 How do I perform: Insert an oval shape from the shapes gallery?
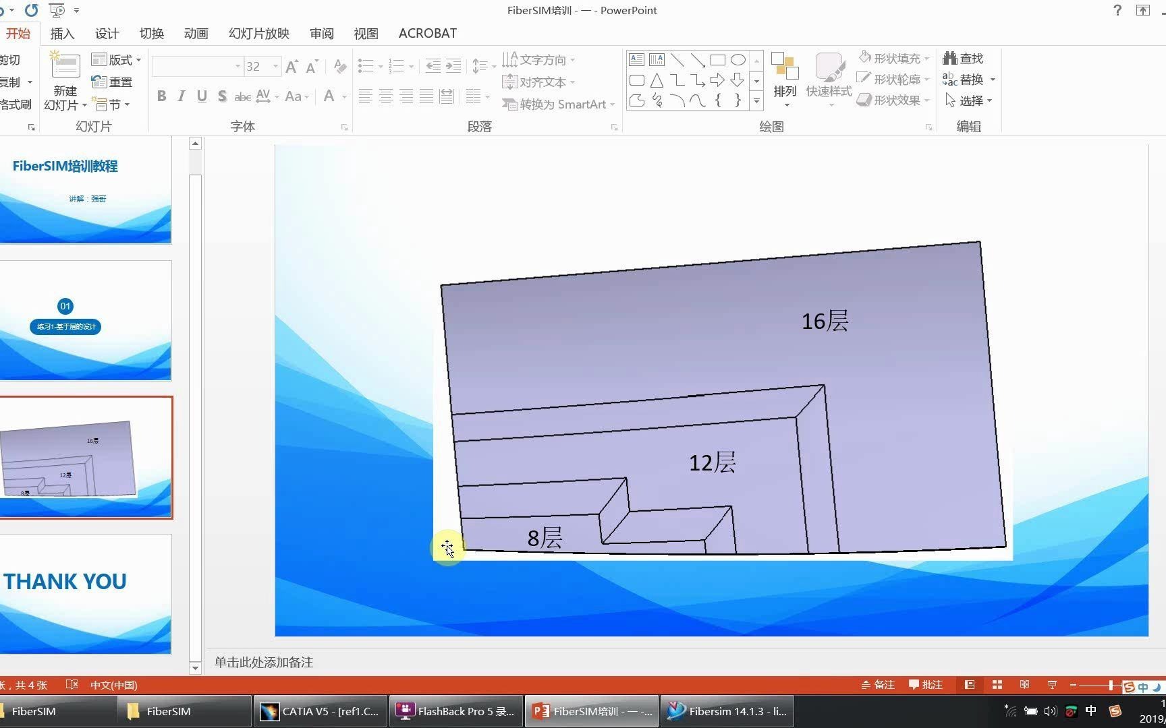point(738,59)
